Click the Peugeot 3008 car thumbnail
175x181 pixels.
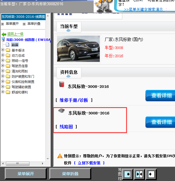coord(78,49)
